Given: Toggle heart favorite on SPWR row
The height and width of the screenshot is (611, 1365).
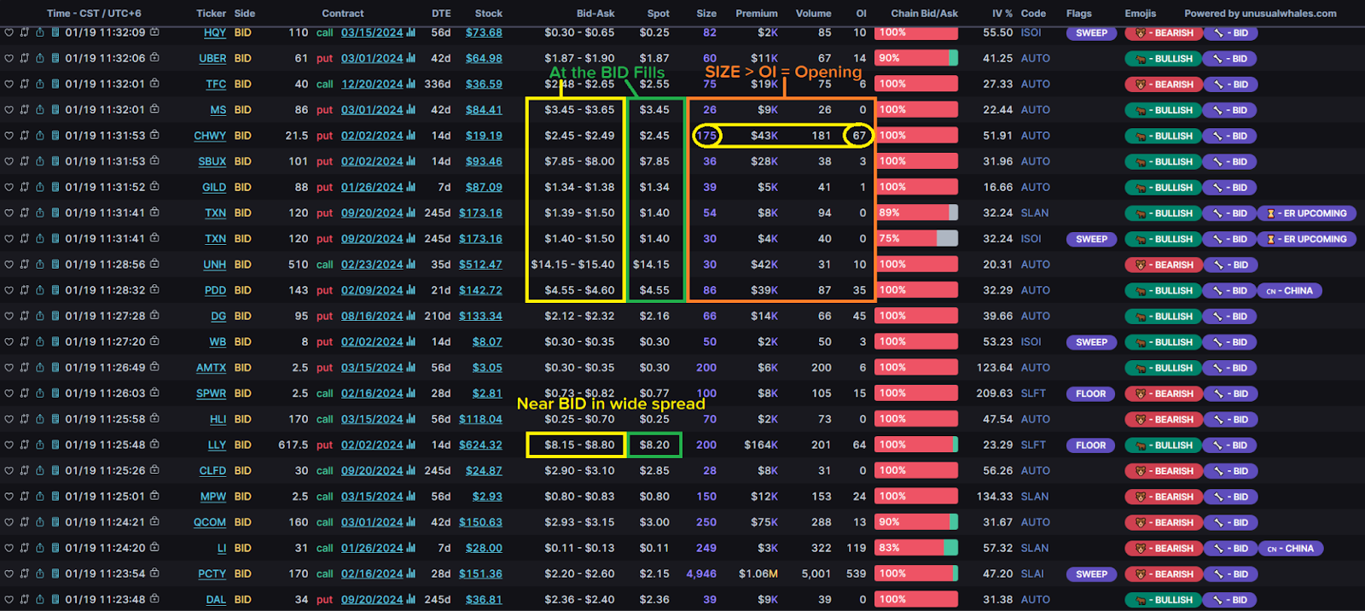Looking at the screenshot, I should [9, 393].
